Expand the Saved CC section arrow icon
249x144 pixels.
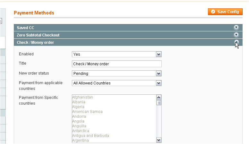[x=236, y=28]
